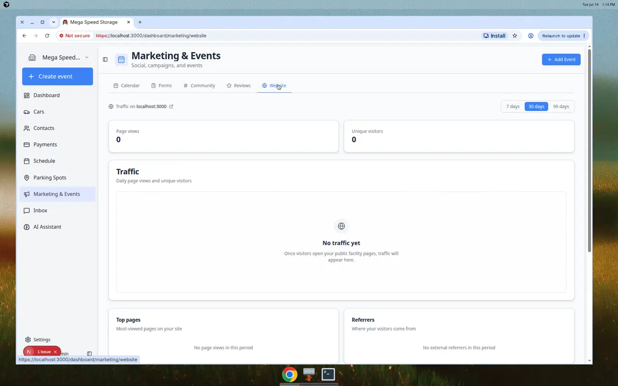
Task: Click the Unique visitors stat card
Action: coord(459,136)
